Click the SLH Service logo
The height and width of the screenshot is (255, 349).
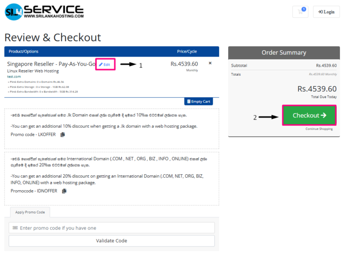44,12
